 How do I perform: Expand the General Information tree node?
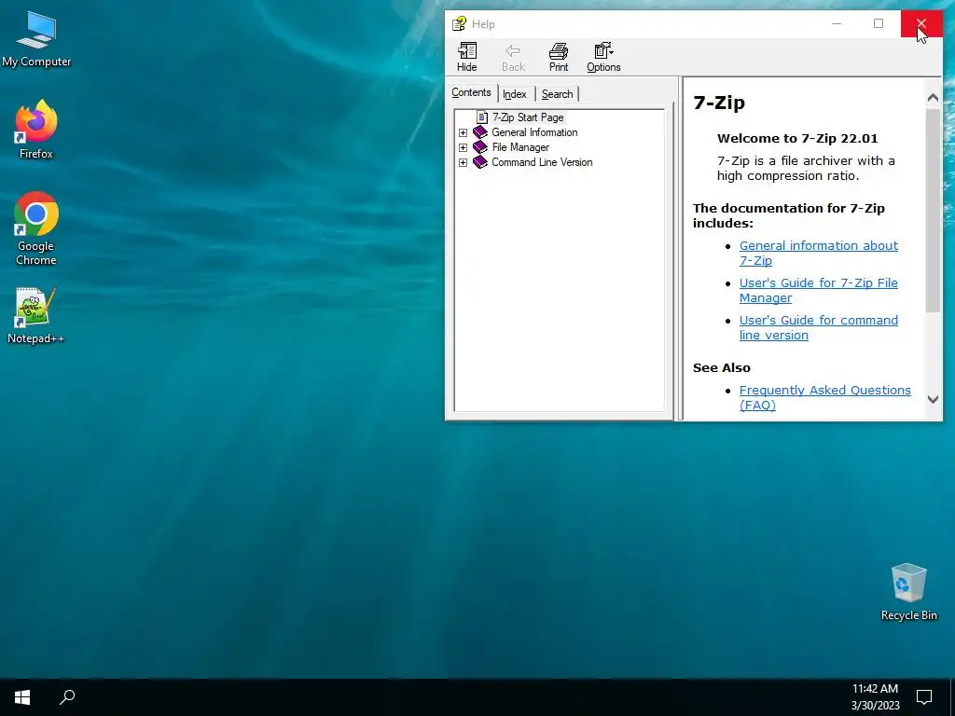click(463, 132)
